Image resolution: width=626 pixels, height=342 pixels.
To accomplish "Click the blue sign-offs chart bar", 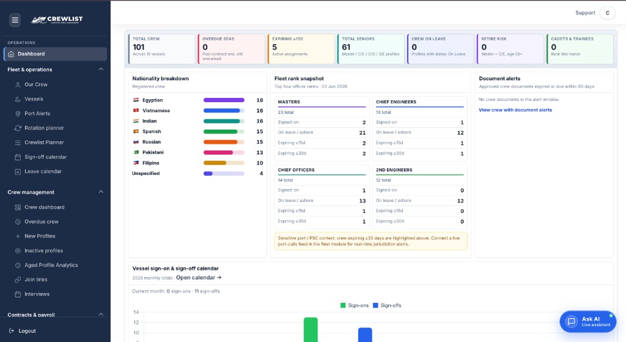I will (x=365, y=335).
